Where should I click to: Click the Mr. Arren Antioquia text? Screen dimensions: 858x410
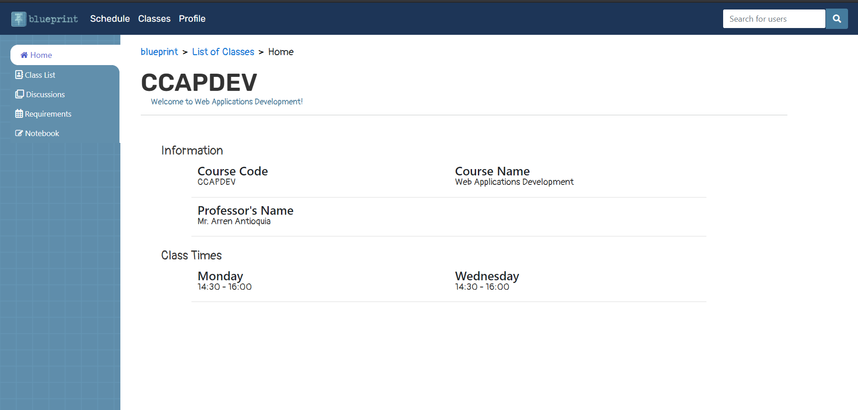point(234,221)
